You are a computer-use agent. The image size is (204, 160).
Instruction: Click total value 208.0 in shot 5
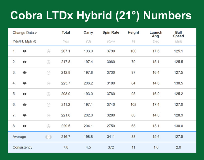(x=66, y=94)
